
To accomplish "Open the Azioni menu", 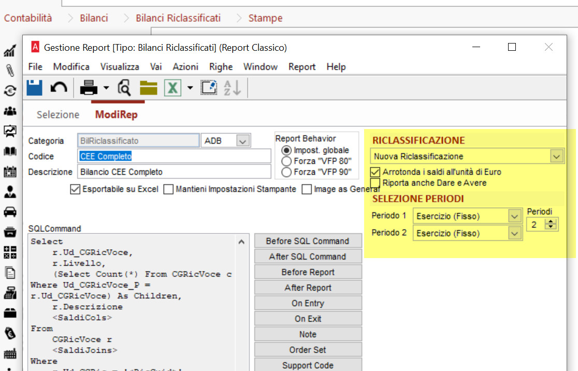I will pyautogui.click(x=185, y=67).
